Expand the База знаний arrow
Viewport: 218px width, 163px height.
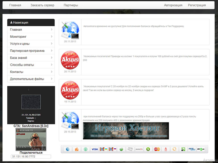point(52,58)
